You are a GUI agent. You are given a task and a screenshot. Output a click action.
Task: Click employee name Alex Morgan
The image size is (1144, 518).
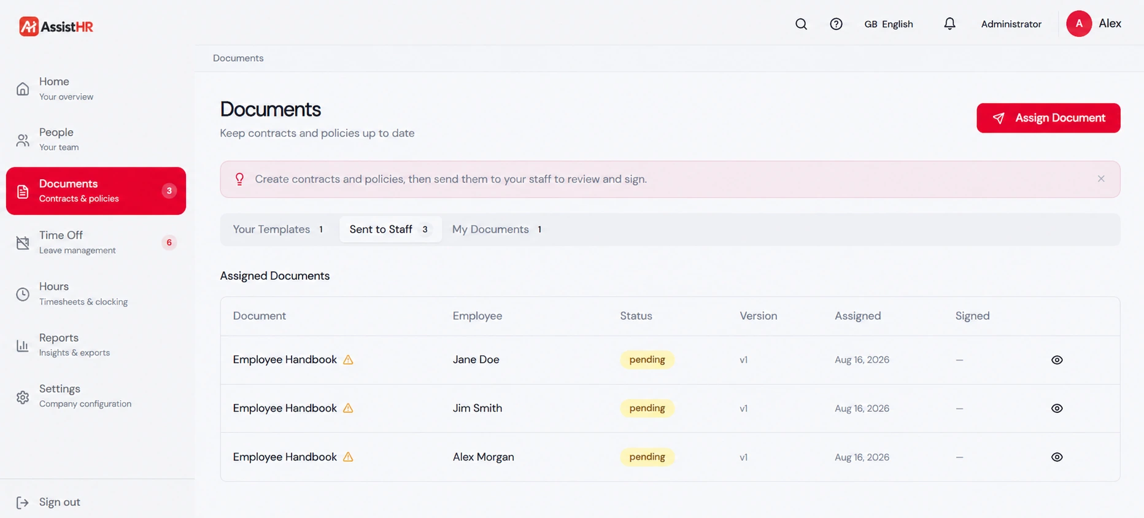(x=484, y=457)
